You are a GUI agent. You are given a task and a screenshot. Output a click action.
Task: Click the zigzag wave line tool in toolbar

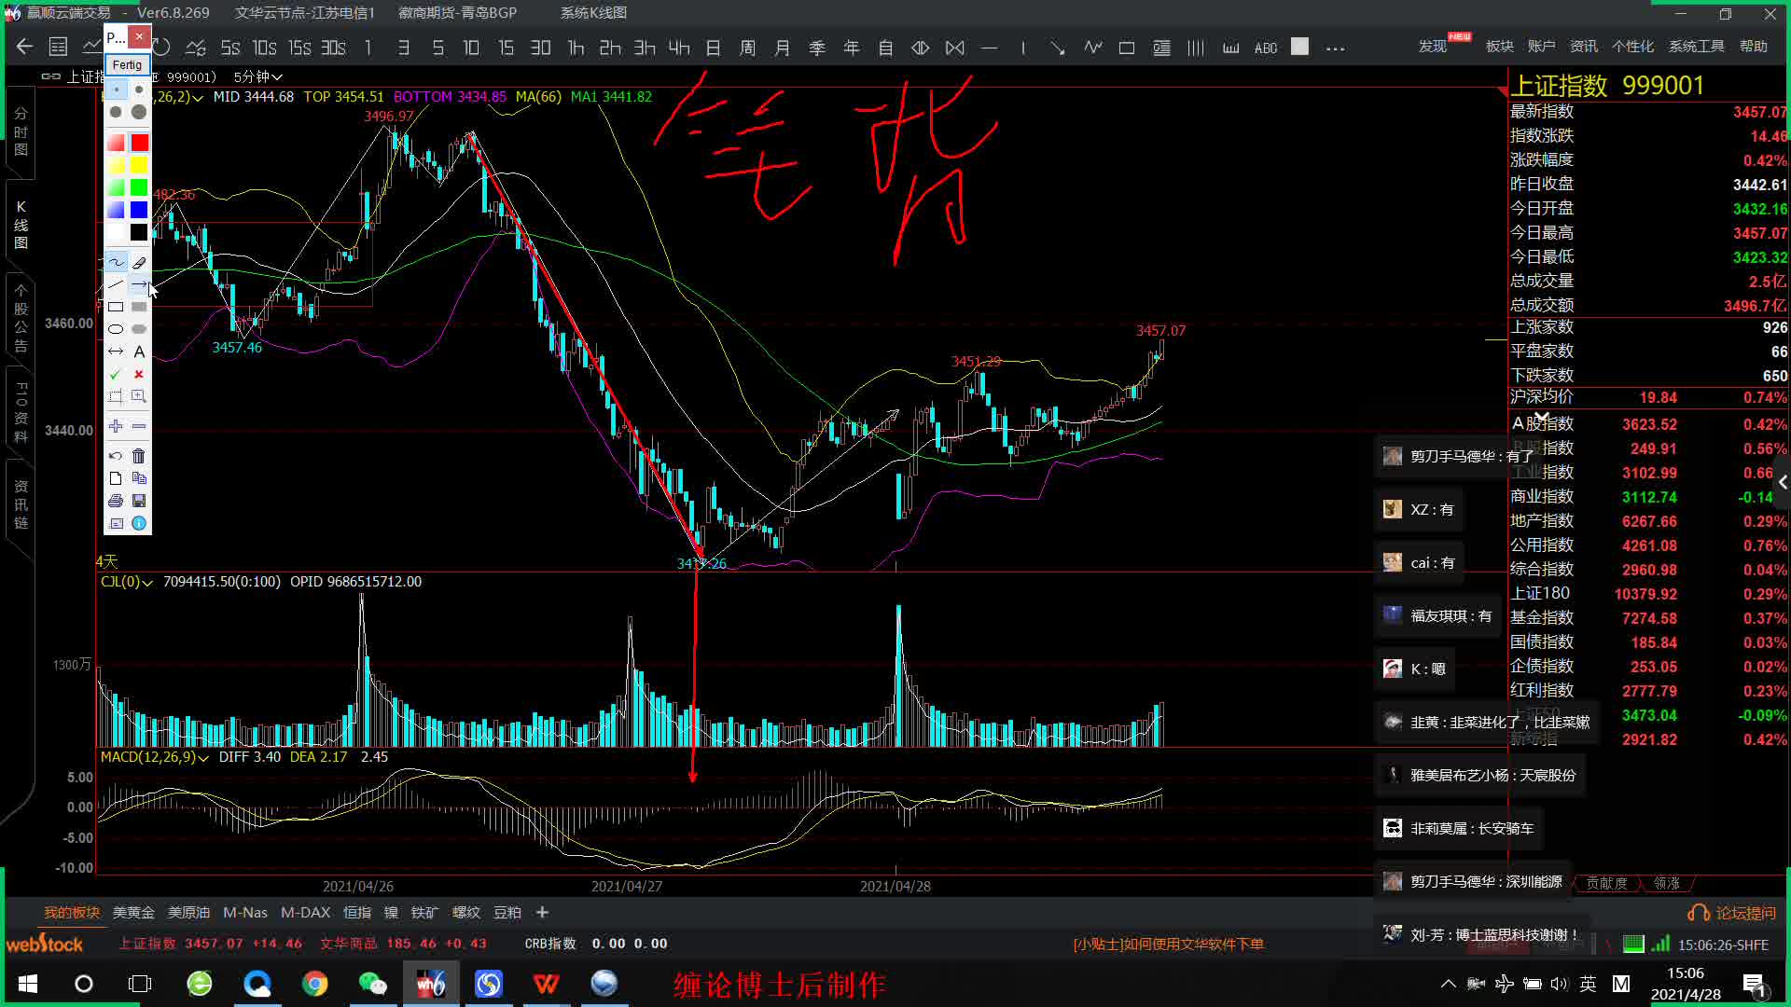(1092, 47)
